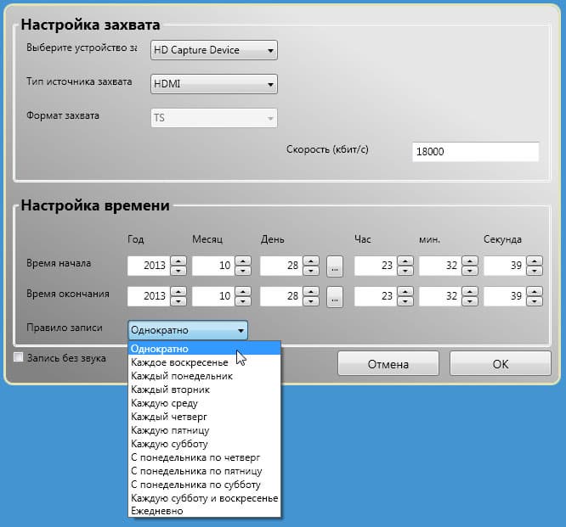Pick 'Каждую субботу и воскресенье' option

(x=204, y=498)
